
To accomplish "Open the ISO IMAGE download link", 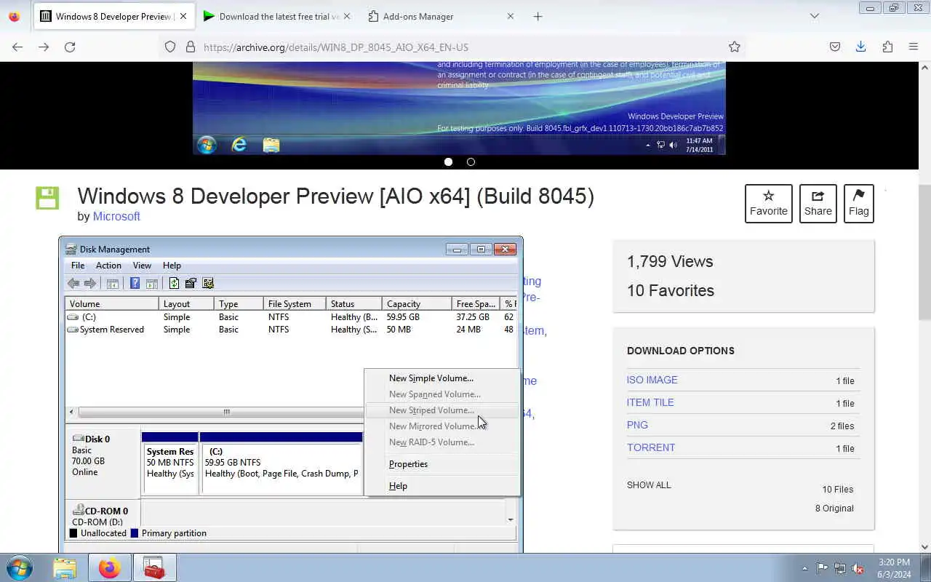I will (x=652, y=380).
